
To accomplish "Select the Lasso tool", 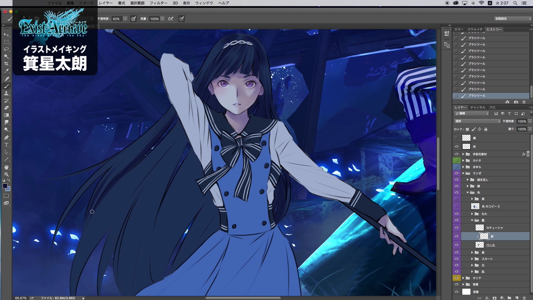I will 6,49.
